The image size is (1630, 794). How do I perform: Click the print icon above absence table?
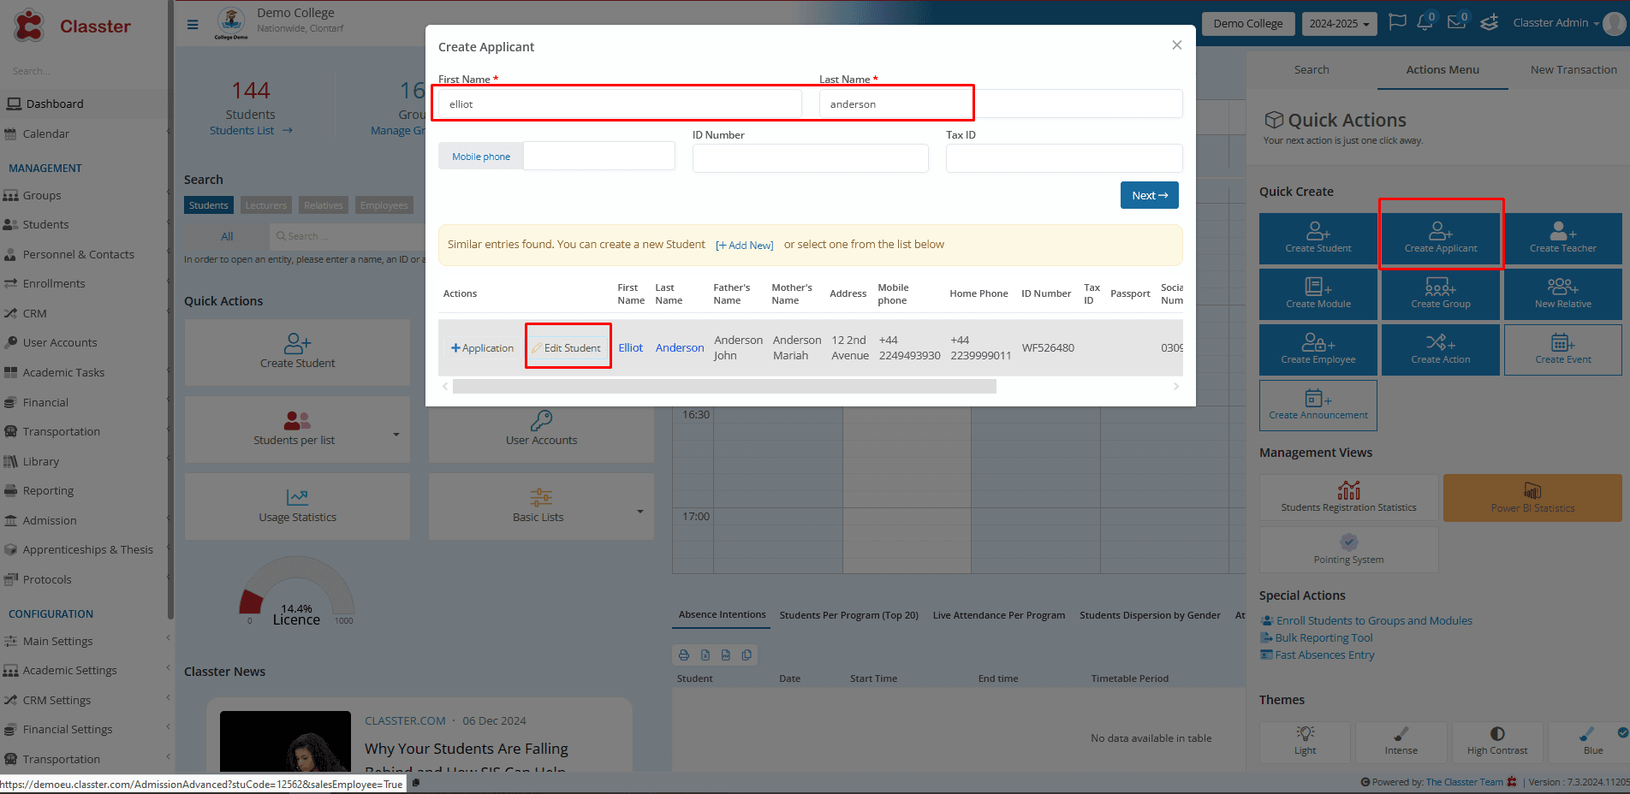pos(684,655)
